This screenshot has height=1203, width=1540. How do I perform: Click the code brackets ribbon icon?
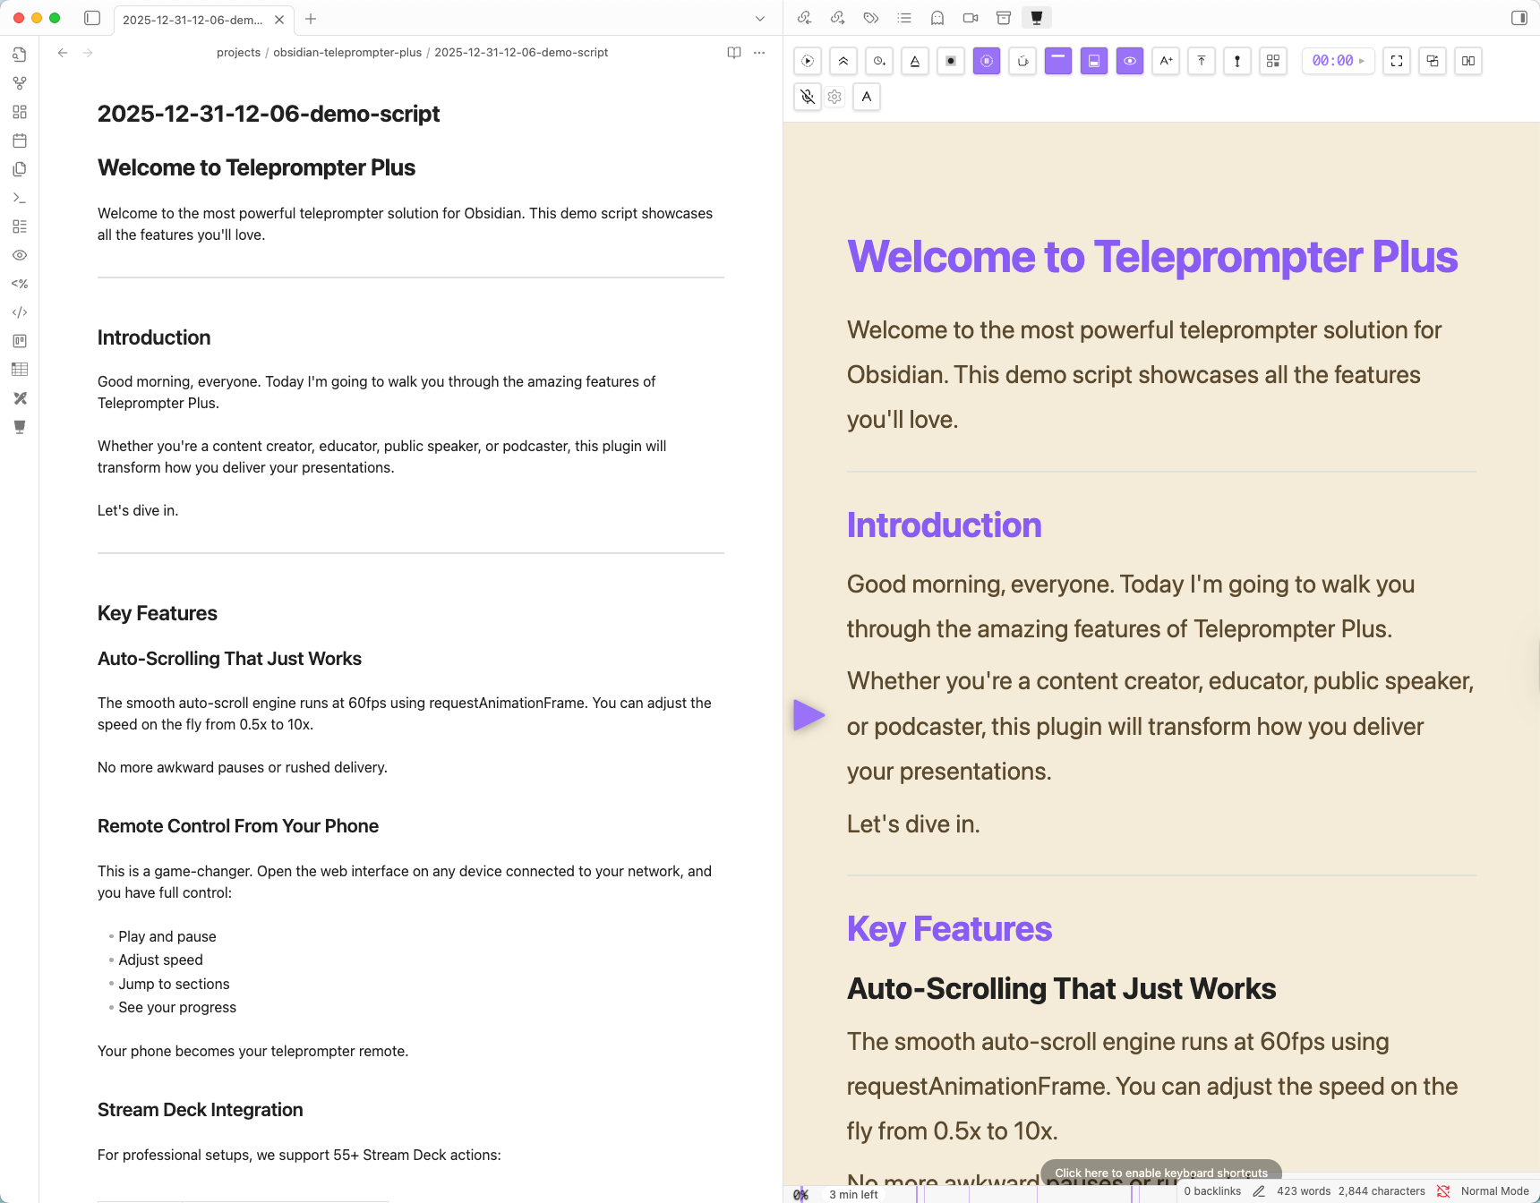pyautogui.click(x=20, y=312)
